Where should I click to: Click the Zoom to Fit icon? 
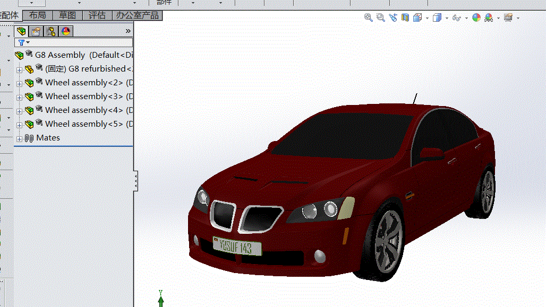click(x=369, y=17)
